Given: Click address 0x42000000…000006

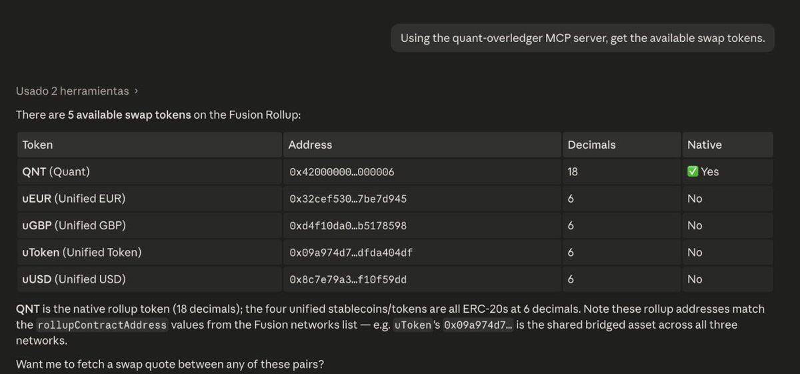Looking at the screenshot, I should tap(342, 172).
